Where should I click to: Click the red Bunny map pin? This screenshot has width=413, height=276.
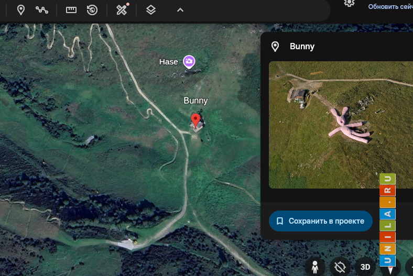point(196,120)
